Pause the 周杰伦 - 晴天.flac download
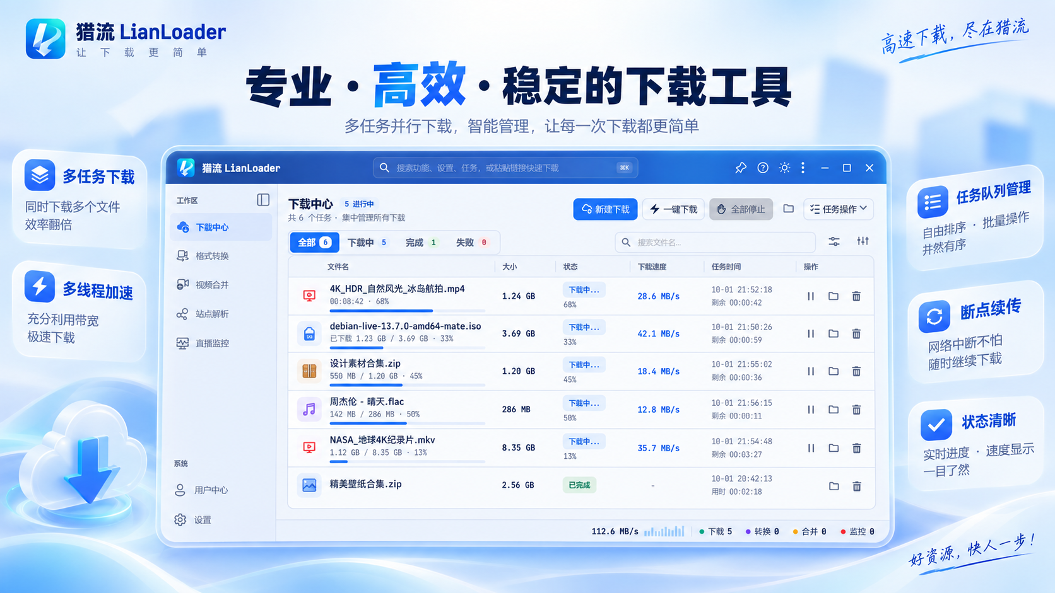 click(811, 410)
